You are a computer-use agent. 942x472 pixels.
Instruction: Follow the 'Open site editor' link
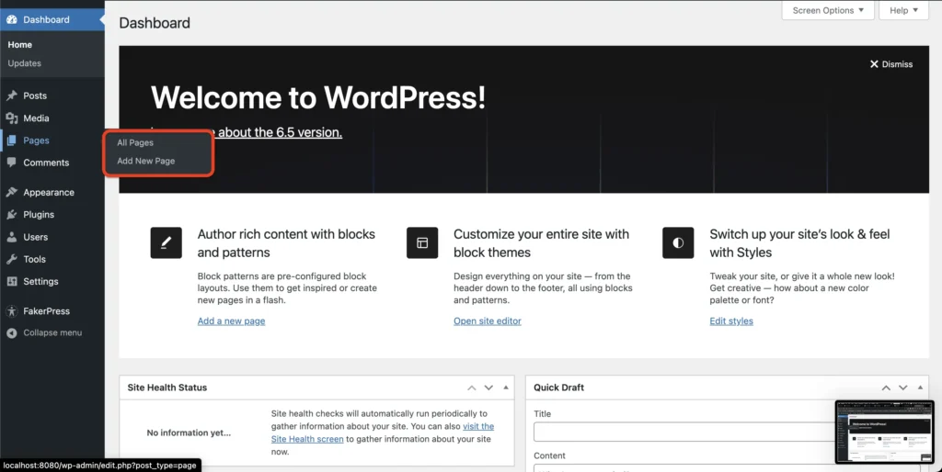[487, 321]
